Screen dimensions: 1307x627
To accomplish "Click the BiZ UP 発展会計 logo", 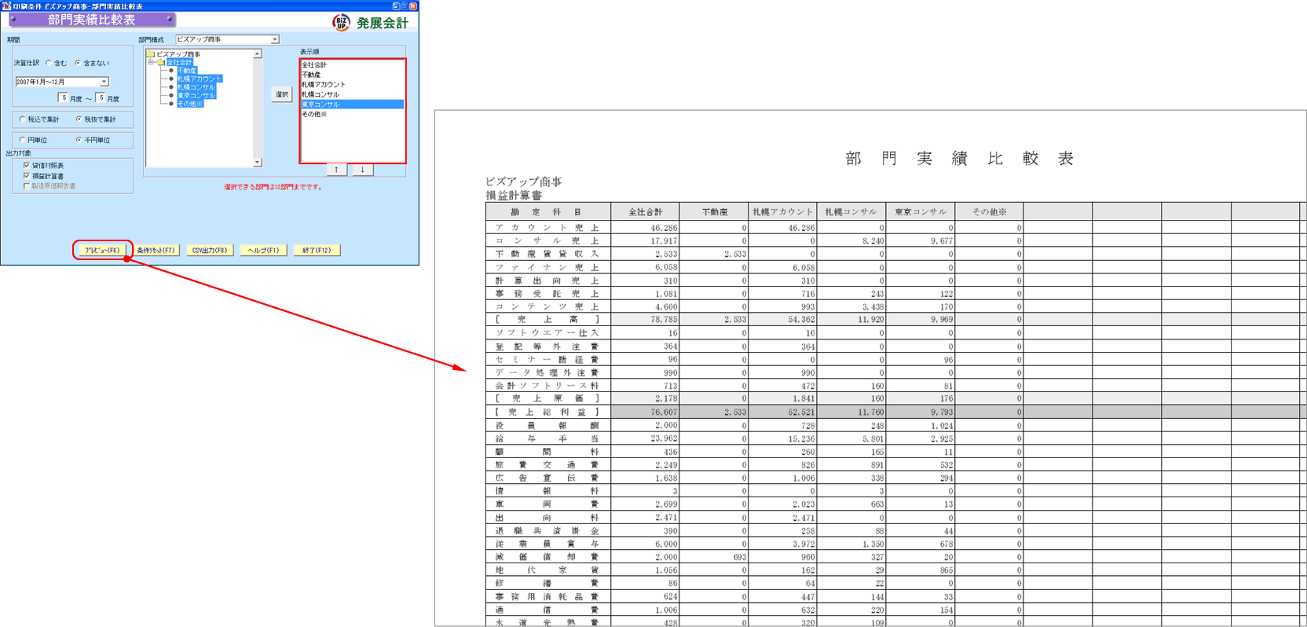I will 371,23.
